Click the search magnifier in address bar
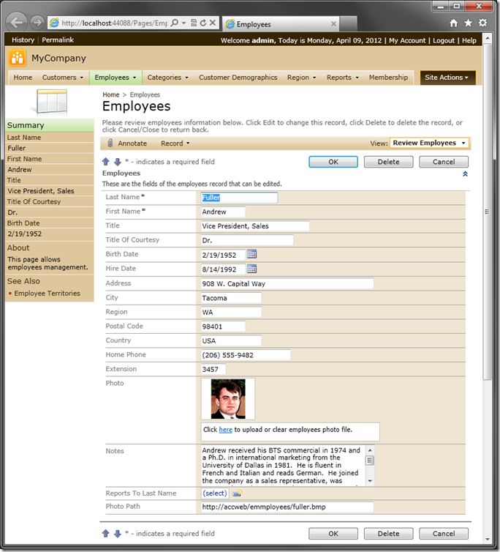The width and height of the screenshot is (500, 552). (x=174, y=23)
